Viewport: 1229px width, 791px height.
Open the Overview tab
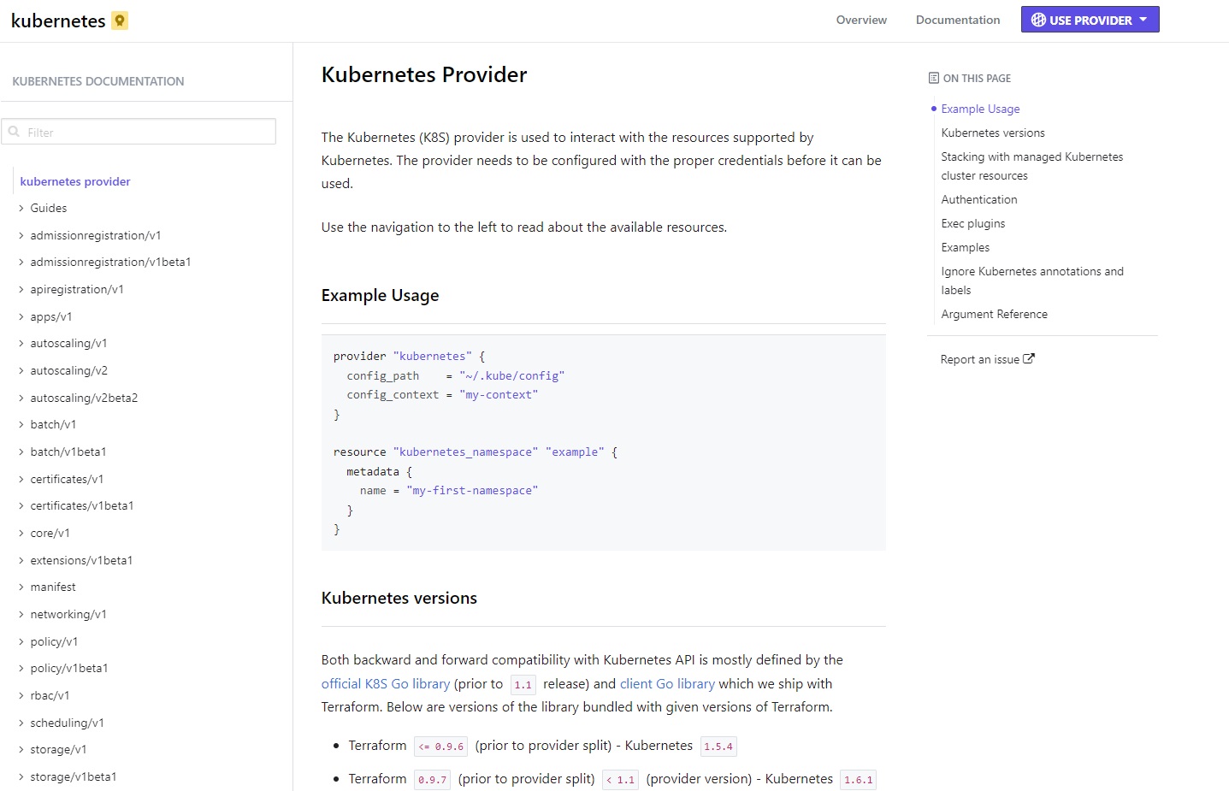coord(861,20)
